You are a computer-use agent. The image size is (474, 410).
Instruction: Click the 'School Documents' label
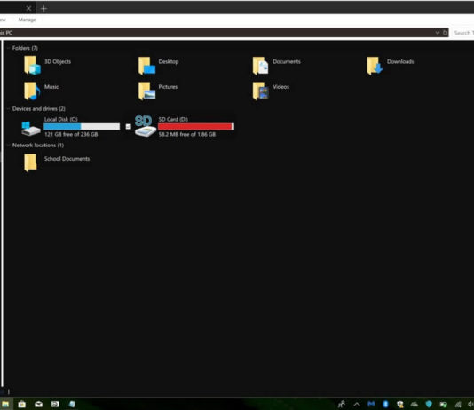pos(67,159)
